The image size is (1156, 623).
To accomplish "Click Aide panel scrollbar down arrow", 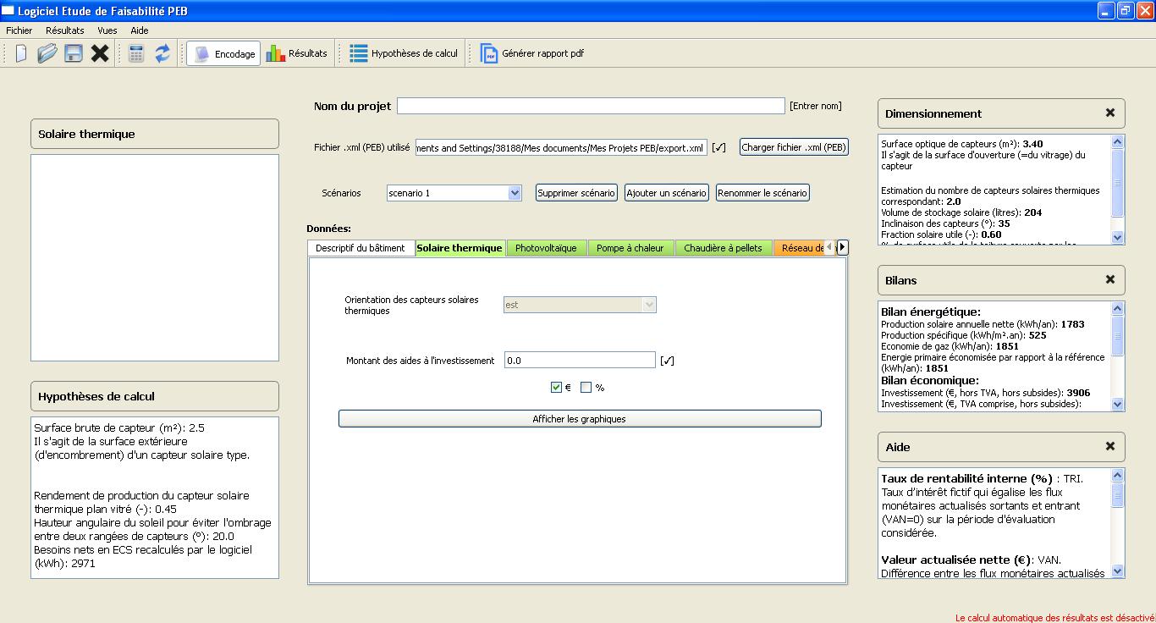I will (x=1117, y=571).
